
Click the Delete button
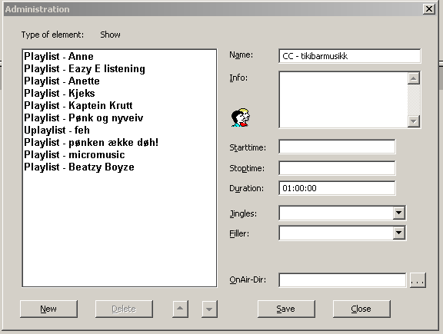point(124,309)
